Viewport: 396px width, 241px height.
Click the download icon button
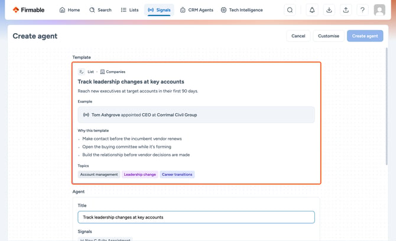click(329, 10)
